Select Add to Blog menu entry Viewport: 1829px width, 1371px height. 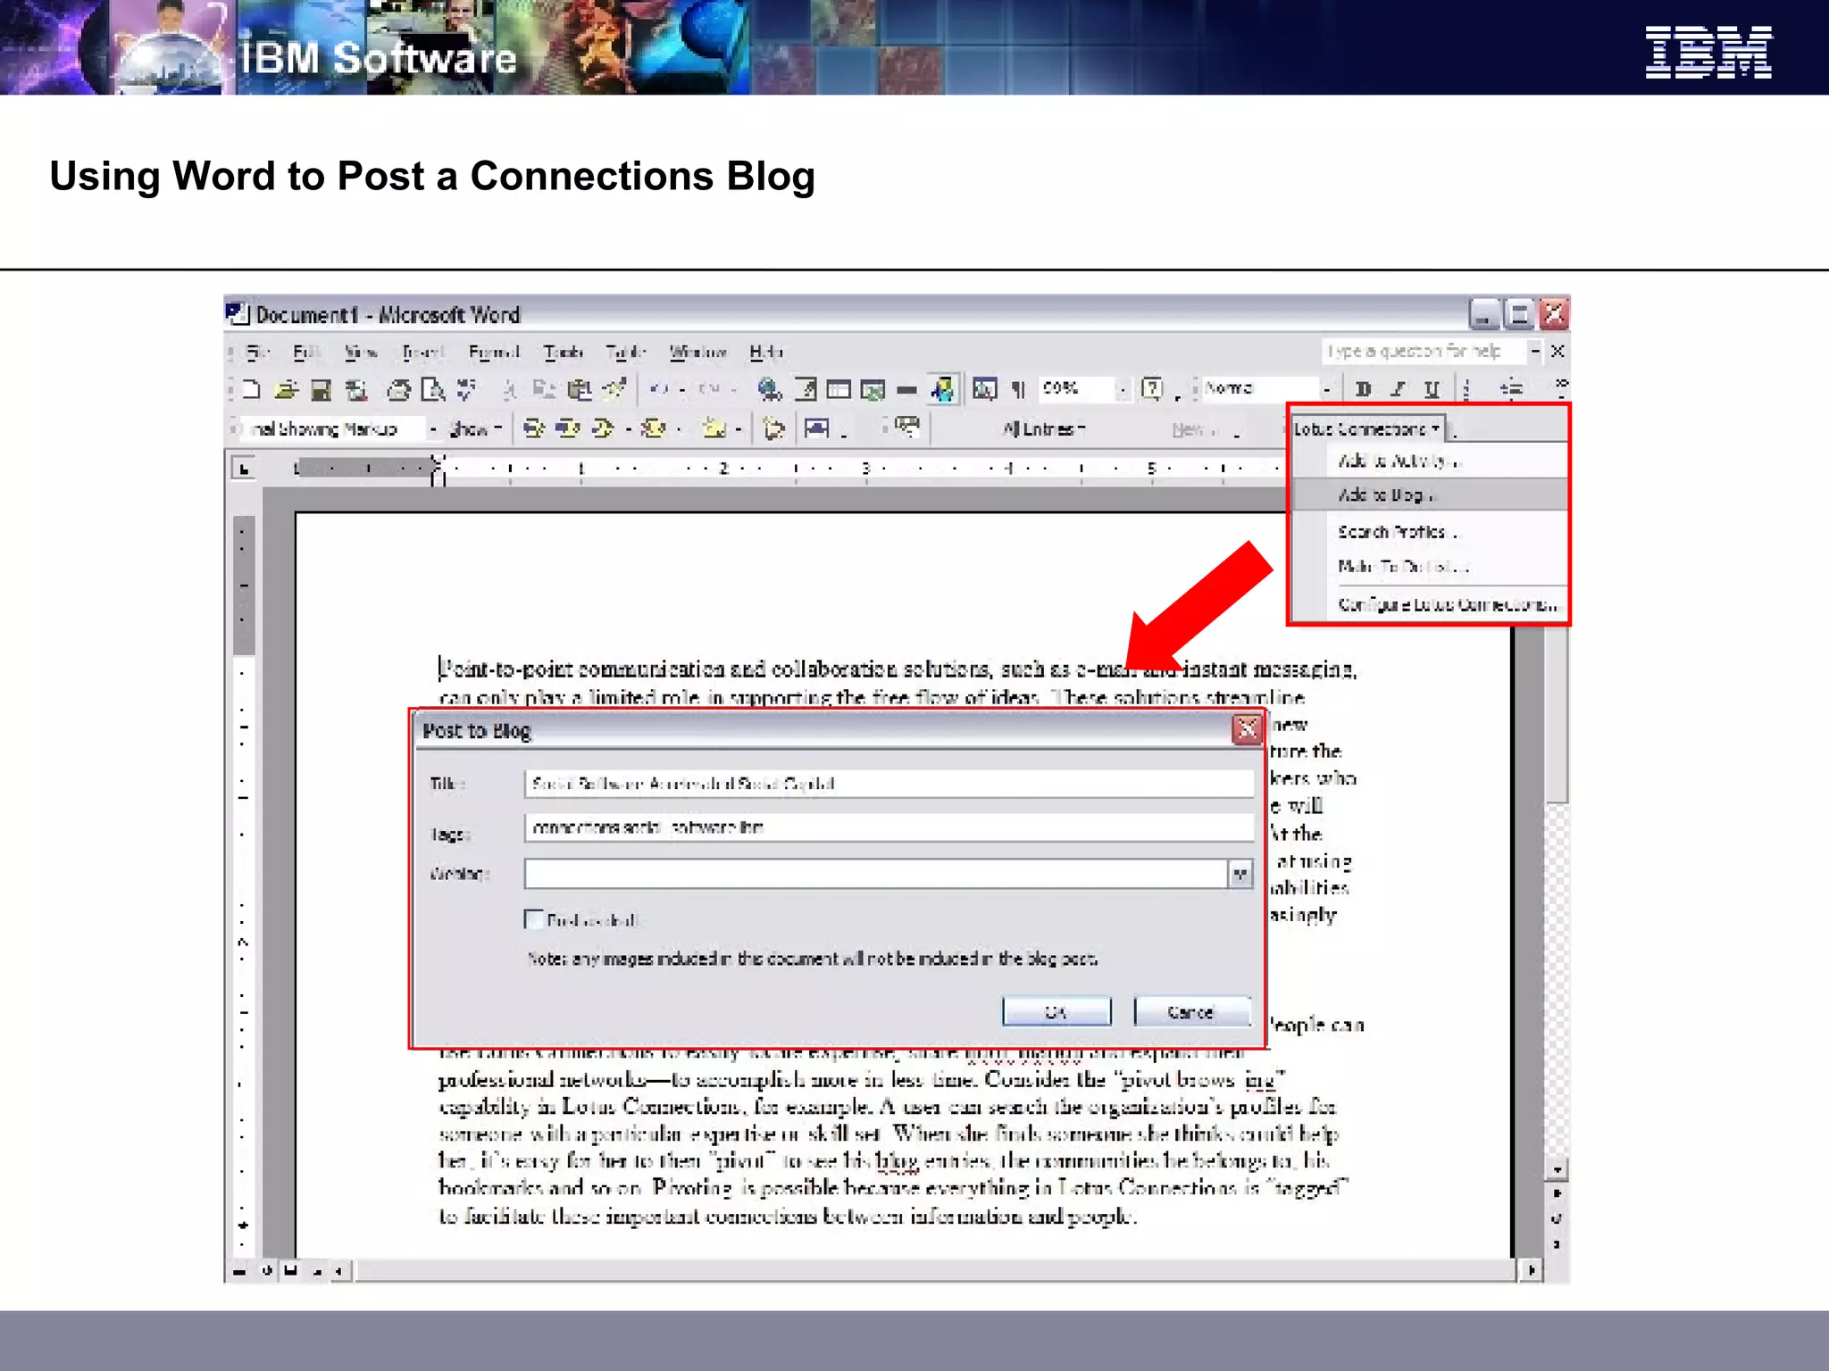pos(1384,494)
